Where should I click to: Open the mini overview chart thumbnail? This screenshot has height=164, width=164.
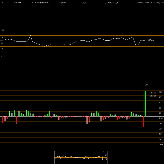pyautogui.click(x=81, y=157)
